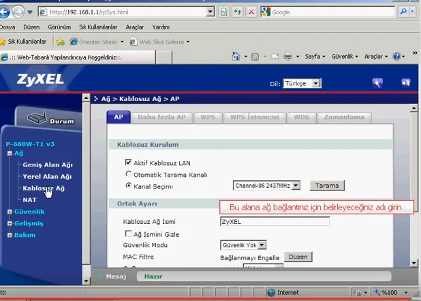Open Channel-06 2437MHz channel dropdown

[266, 186]
